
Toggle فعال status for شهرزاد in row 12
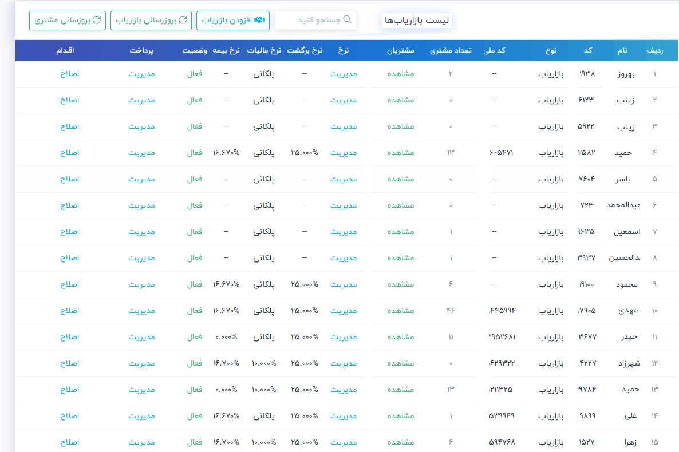click(x=195, y=363)
